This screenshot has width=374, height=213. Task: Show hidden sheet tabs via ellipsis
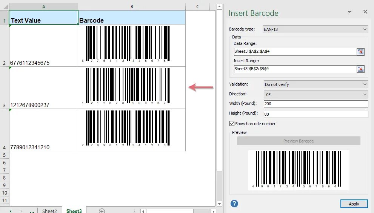[32, 211]
